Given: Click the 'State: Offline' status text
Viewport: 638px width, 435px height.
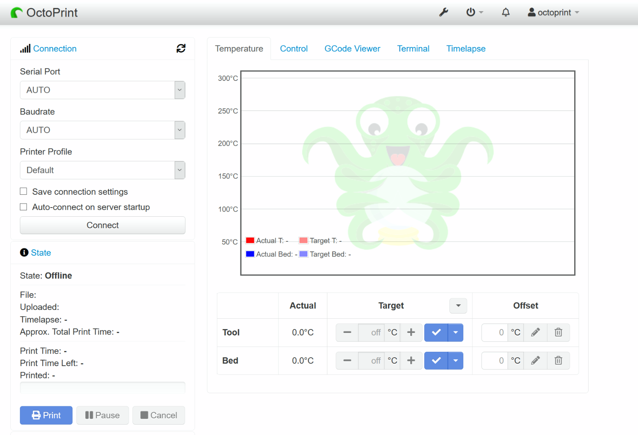Looking at the screenshot, I should [x=46, y=276].
